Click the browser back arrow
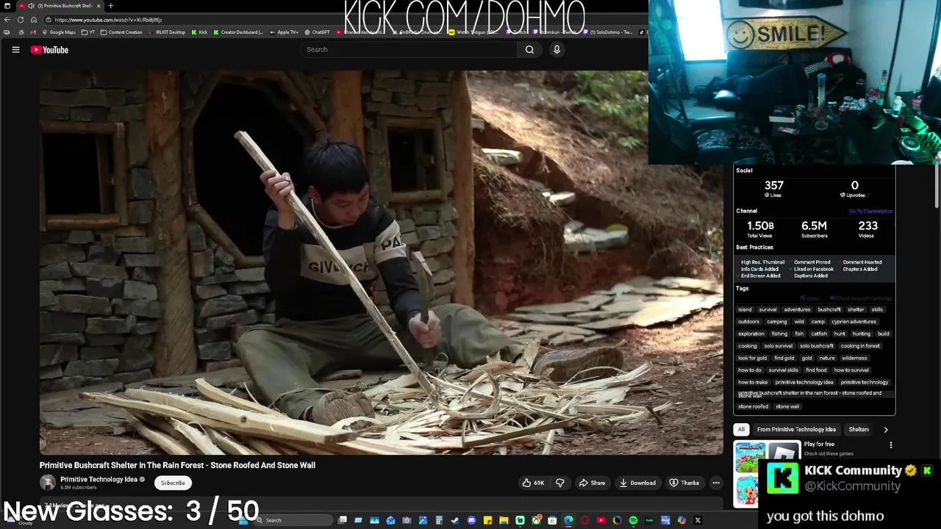The height and width of the screenshot is (529, 941). coord(7,20)
